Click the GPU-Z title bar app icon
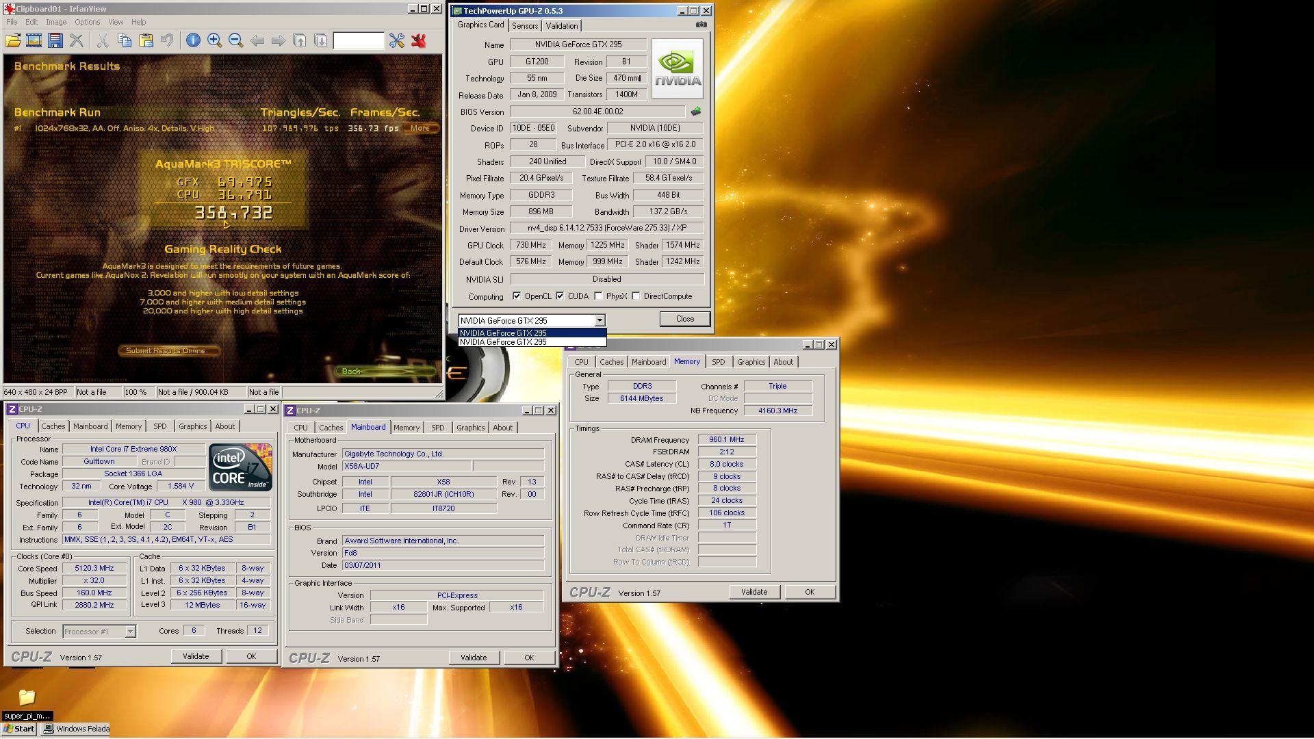 pyautogui.click(x=457, y=11)
